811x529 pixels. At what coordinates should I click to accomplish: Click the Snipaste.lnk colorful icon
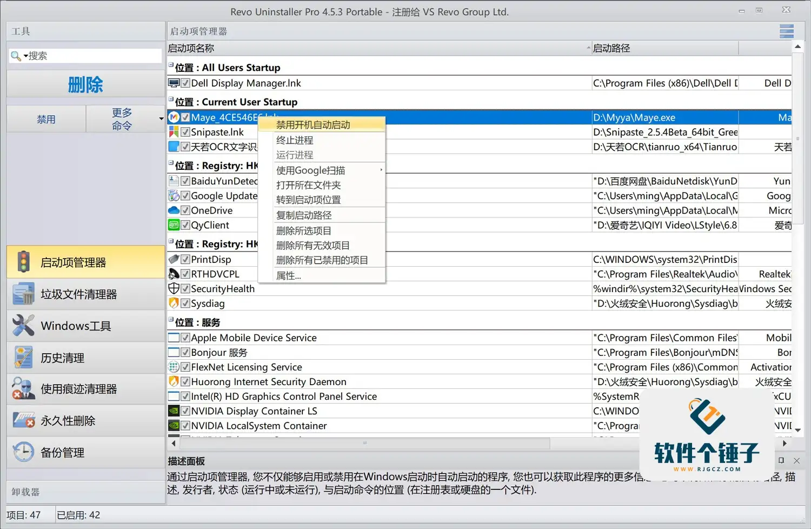[174, 131]
